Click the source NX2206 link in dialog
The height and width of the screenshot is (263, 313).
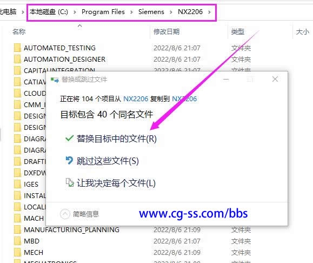click(x=136, y=98)
